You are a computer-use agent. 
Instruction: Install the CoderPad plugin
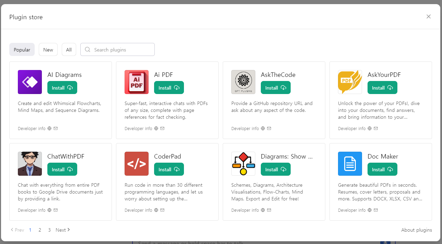(x=169, y=169)
